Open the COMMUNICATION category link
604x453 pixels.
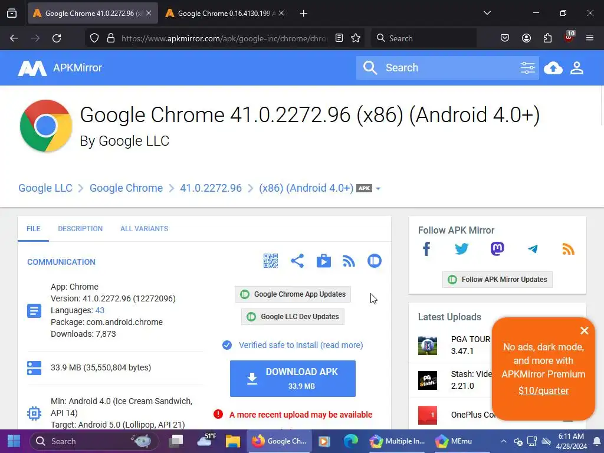pos(61,262)
